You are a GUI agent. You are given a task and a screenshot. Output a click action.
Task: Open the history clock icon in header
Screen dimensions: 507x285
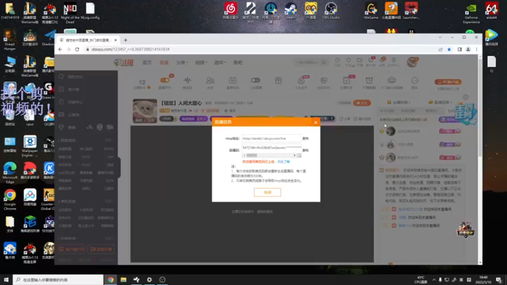tap(337, 61)
